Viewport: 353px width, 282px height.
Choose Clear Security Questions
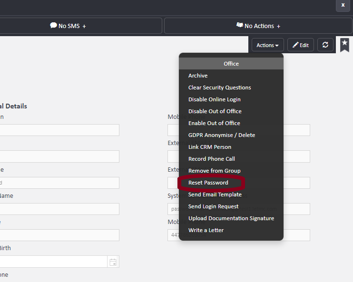219,88
